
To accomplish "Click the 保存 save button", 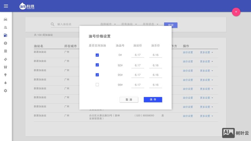I will 153,100.
